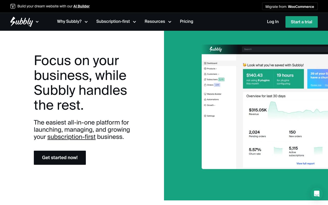Follow the underlined subscription-first link in hero text
This screenshot has height=205, width=328.
point(71,137)
